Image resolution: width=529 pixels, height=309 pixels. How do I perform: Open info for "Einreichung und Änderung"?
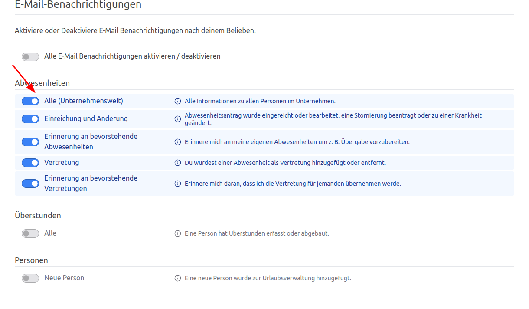click(x=177, y=118)
